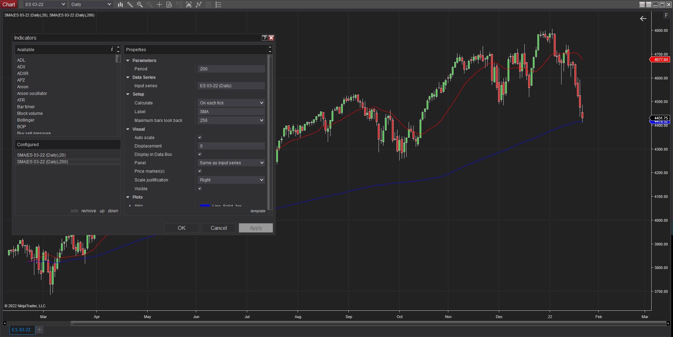
Task: Open the bar type candlestick icon
Action: point(120,5)
